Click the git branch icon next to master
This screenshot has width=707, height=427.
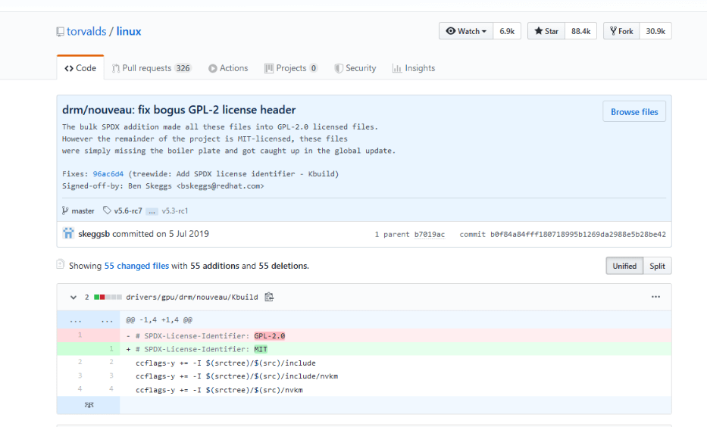point(65,210)
